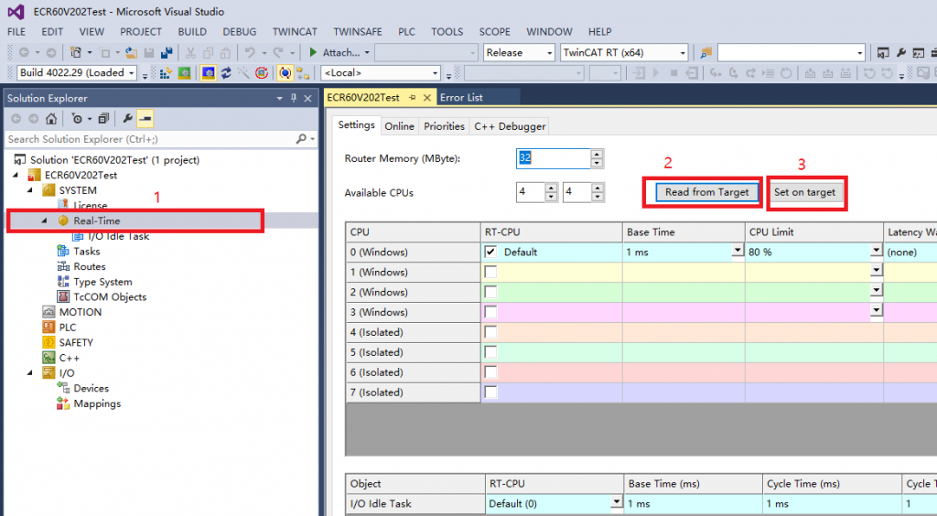
Task: Open the SCOPE menu
Action: (494, 32)
